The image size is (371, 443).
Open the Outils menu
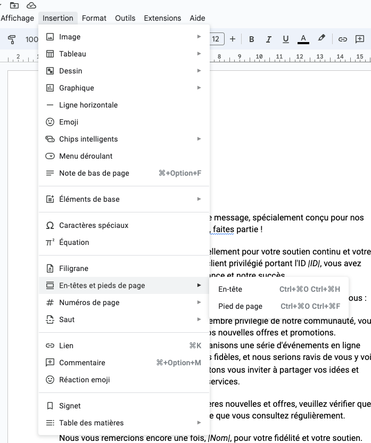coord(125,18)
